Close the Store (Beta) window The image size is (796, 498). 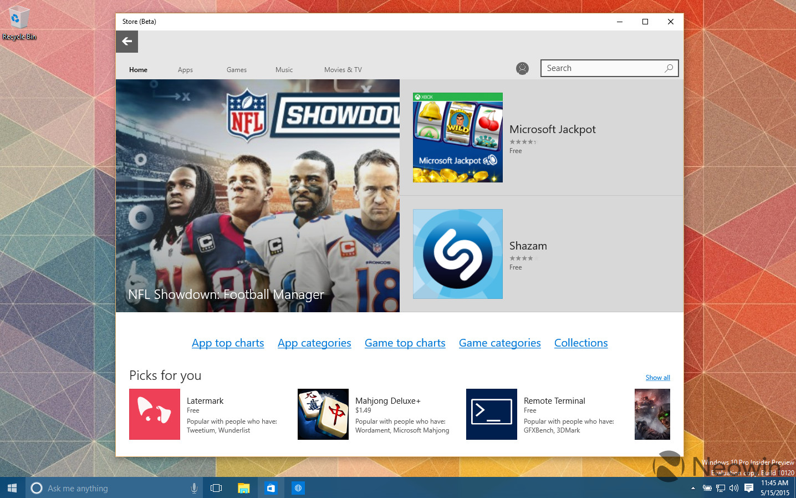(x=671, y=22)
